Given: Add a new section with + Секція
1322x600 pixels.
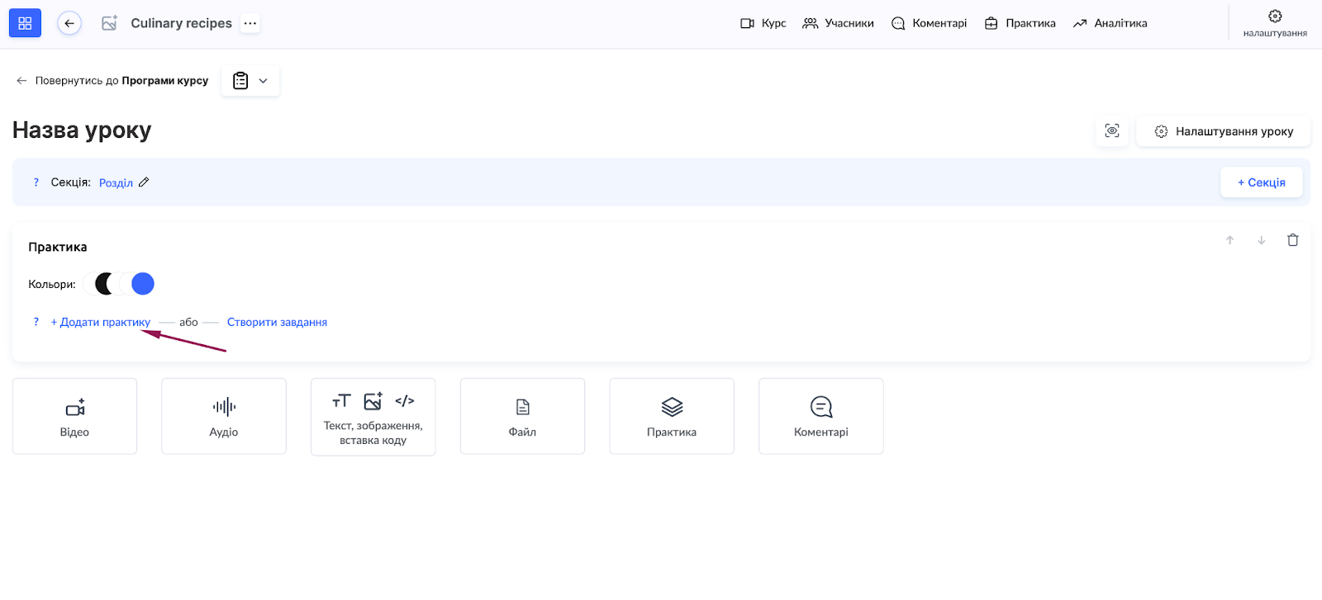Looking at the screenshot, I should pos(1261,182).
